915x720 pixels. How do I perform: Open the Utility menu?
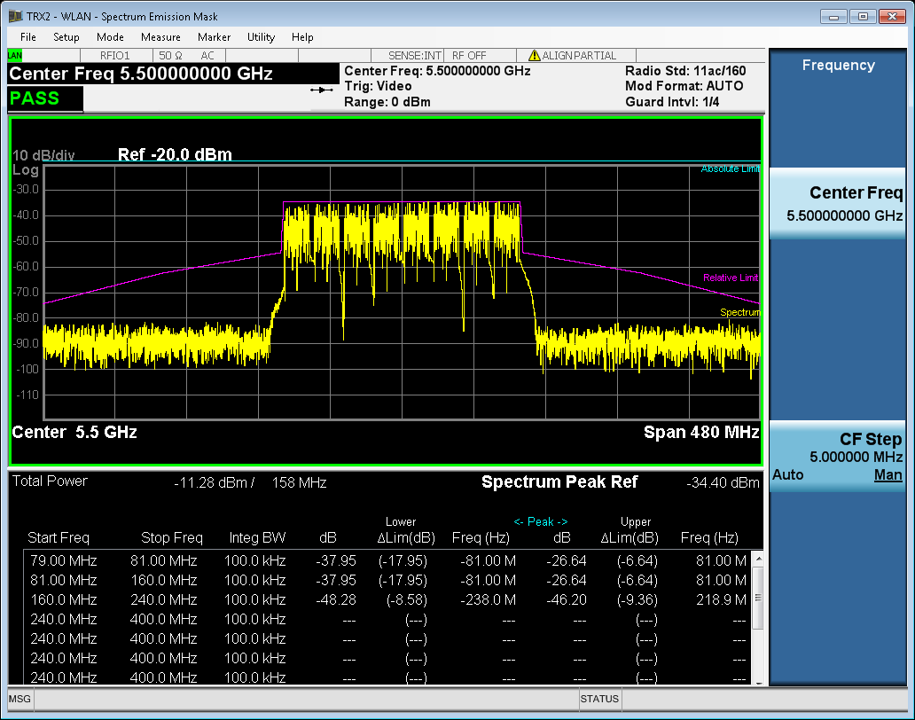[260, 37]
